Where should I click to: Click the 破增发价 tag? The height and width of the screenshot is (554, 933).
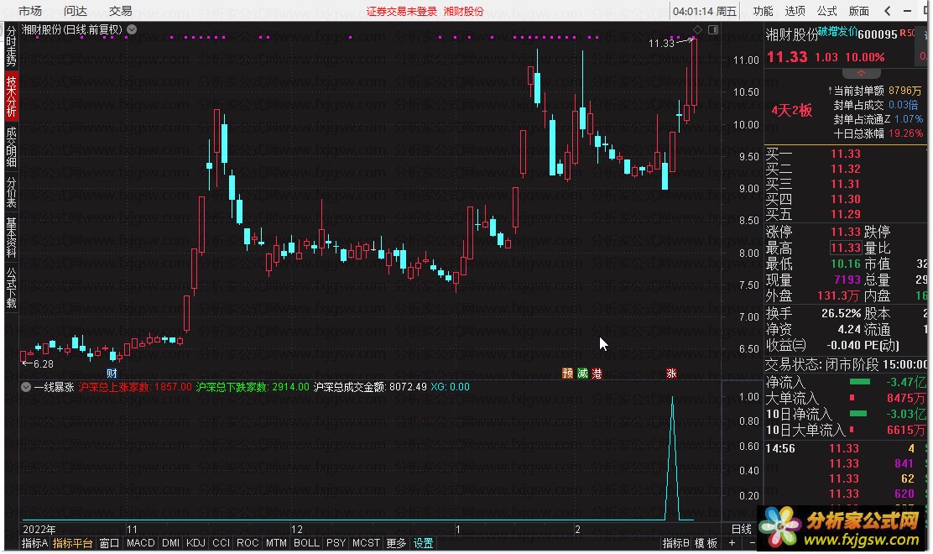pyautogui.click(x=838, y=32)
